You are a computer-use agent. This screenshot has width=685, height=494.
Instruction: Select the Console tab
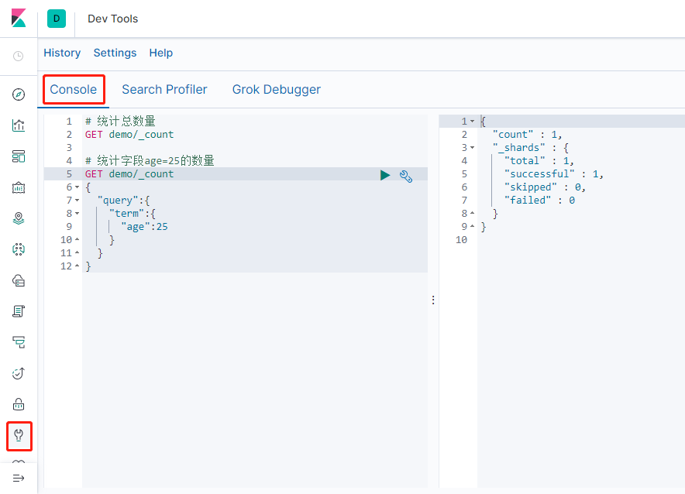[74, 90]
